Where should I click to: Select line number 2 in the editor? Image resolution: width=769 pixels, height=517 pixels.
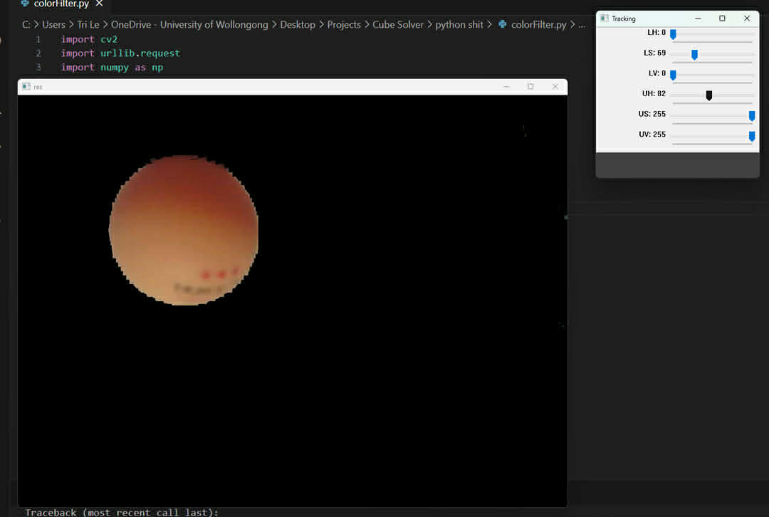pos(38,53)
